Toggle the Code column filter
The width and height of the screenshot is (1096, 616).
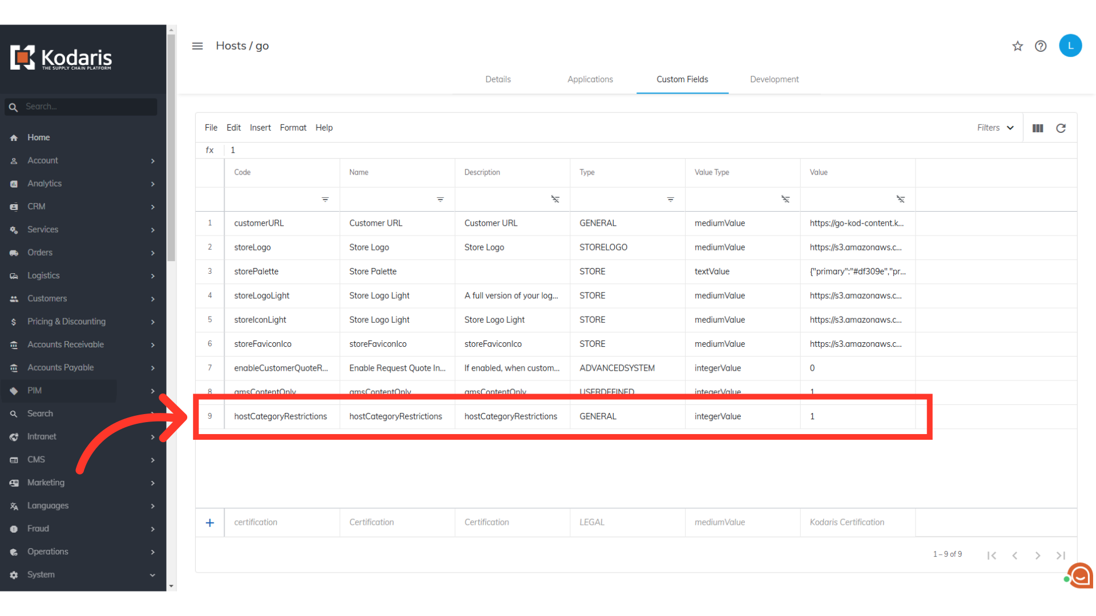tap(325, 200)
